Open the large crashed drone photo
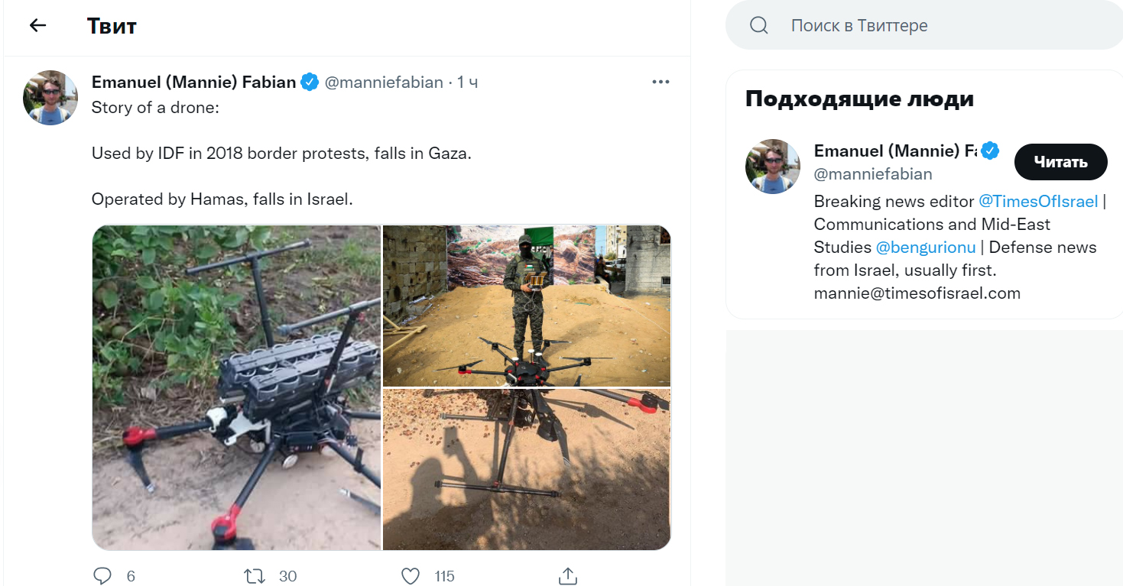Image resolution: width=1123 pixels, height=586 pixels. [237, 387]
